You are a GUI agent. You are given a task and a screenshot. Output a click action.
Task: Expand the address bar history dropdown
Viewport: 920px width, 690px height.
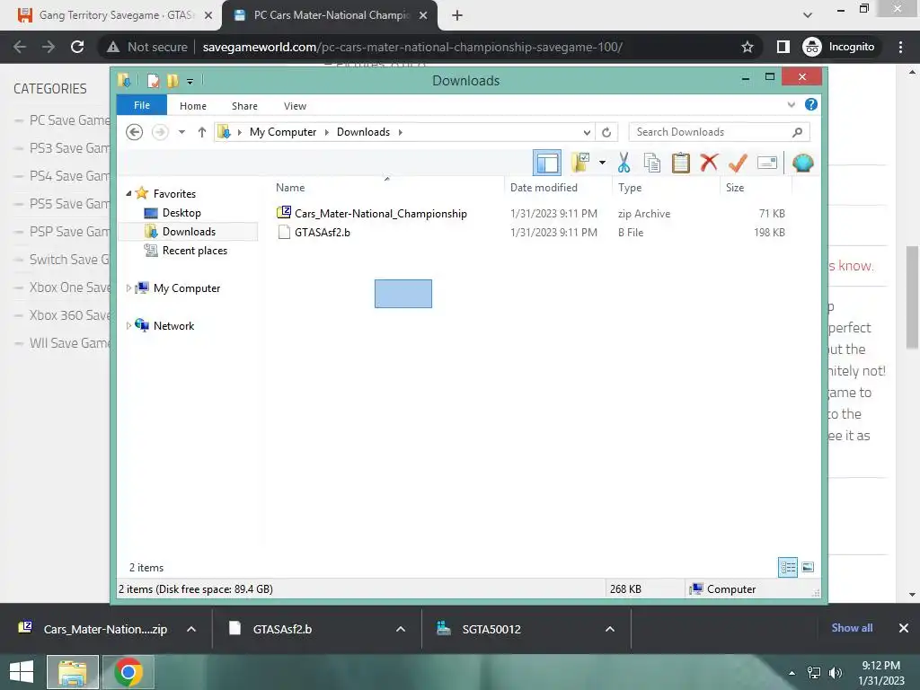tap(587, 132)
